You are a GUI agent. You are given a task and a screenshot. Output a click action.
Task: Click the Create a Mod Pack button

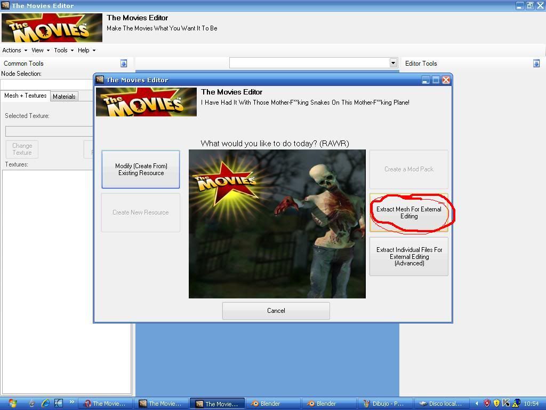coord(409,169)
